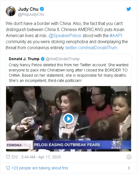Click Donald J. Trump's verified badge
Viewport: 138px width, 174px height.
(43, 59)
